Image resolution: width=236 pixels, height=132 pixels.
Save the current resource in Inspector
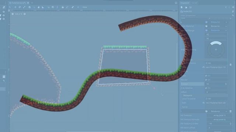190,7
